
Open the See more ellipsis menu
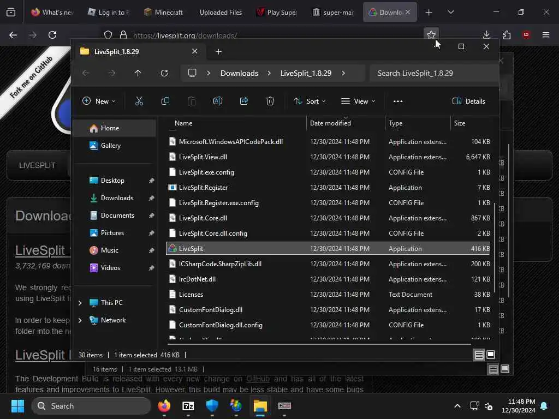(x=398, y=101)
